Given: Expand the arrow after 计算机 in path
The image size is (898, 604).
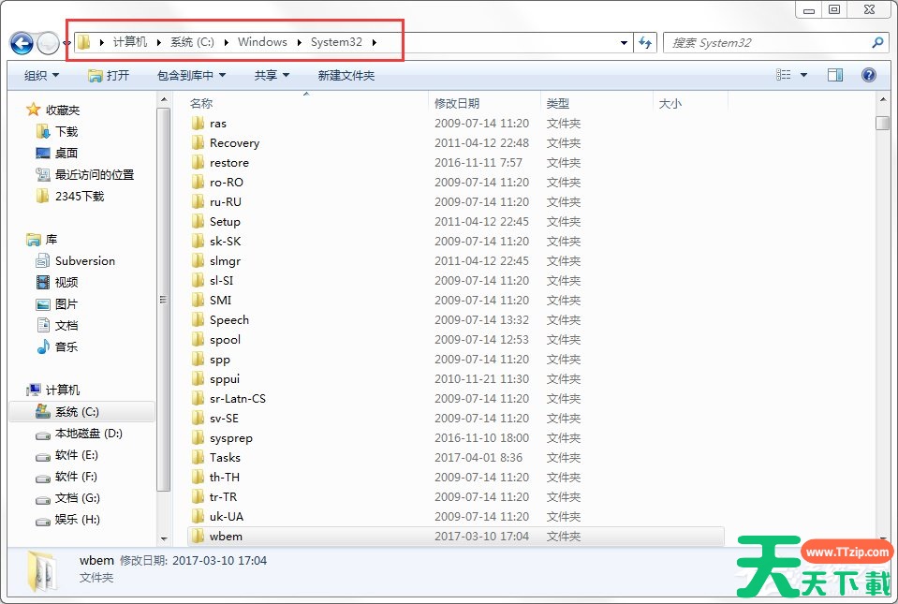Looking at the screenshot, I should [158, 42].
